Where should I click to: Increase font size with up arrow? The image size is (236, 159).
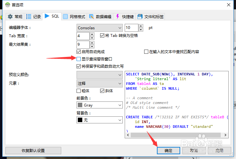[x=141, y=26]
